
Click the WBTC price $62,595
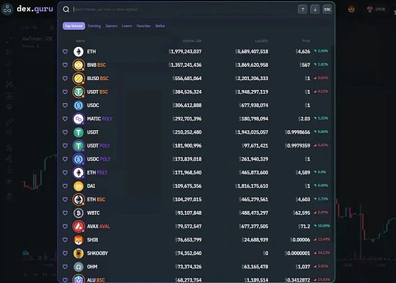(302, 213)
